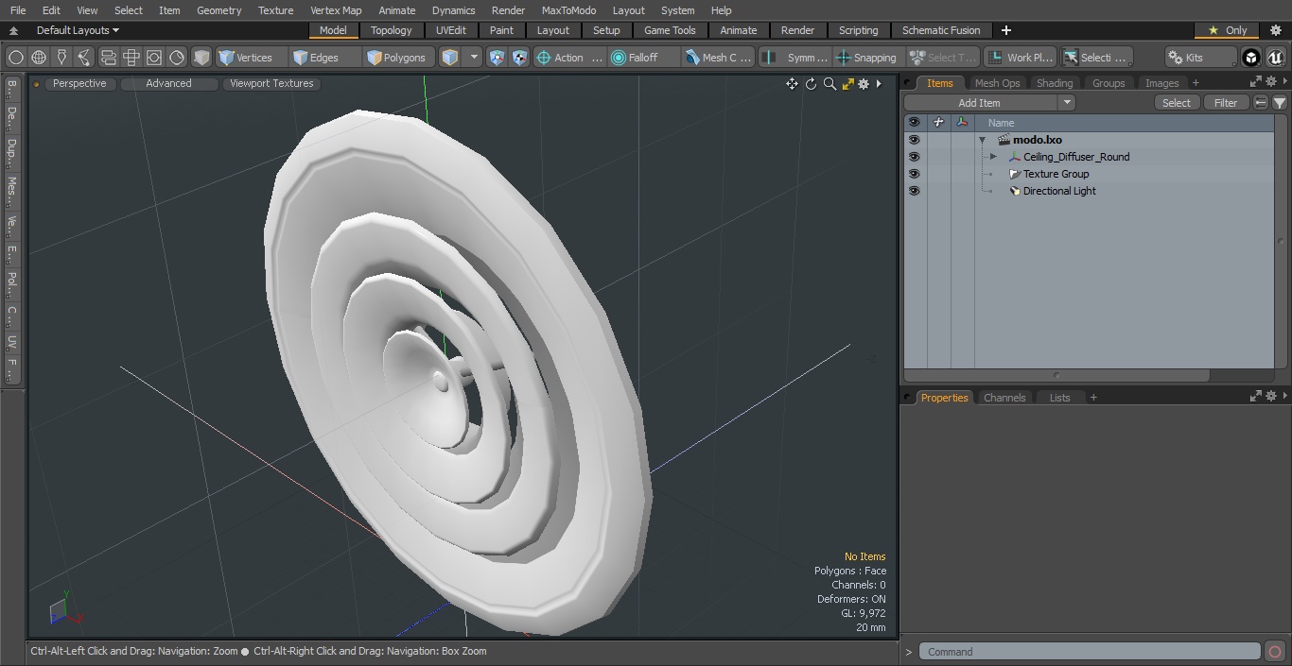
Task: Open the MaxToModo menu
Action: pyautogui.click(x=568, y=10)
